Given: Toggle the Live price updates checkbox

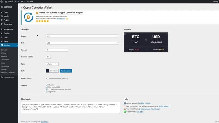Looking at the screenshot, I should [x=47, y=89].
